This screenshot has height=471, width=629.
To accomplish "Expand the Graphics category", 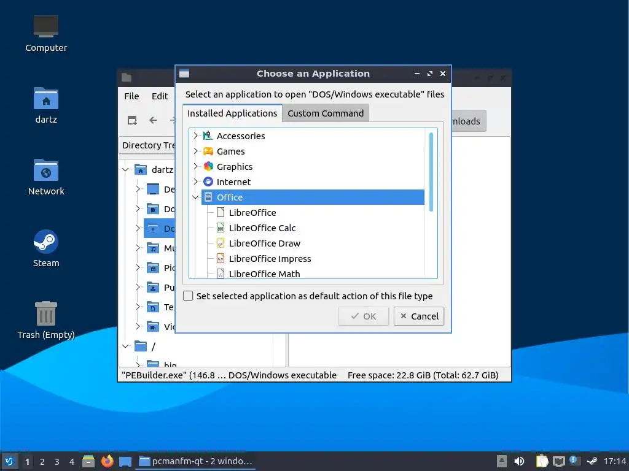I will tap(196, 166).
